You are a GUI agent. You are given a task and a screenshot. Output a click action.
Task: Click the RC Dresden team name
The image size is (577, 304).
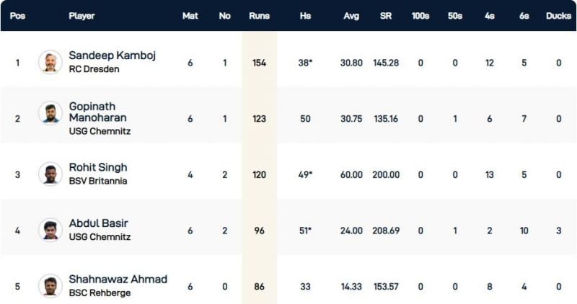tap(92, 69)
